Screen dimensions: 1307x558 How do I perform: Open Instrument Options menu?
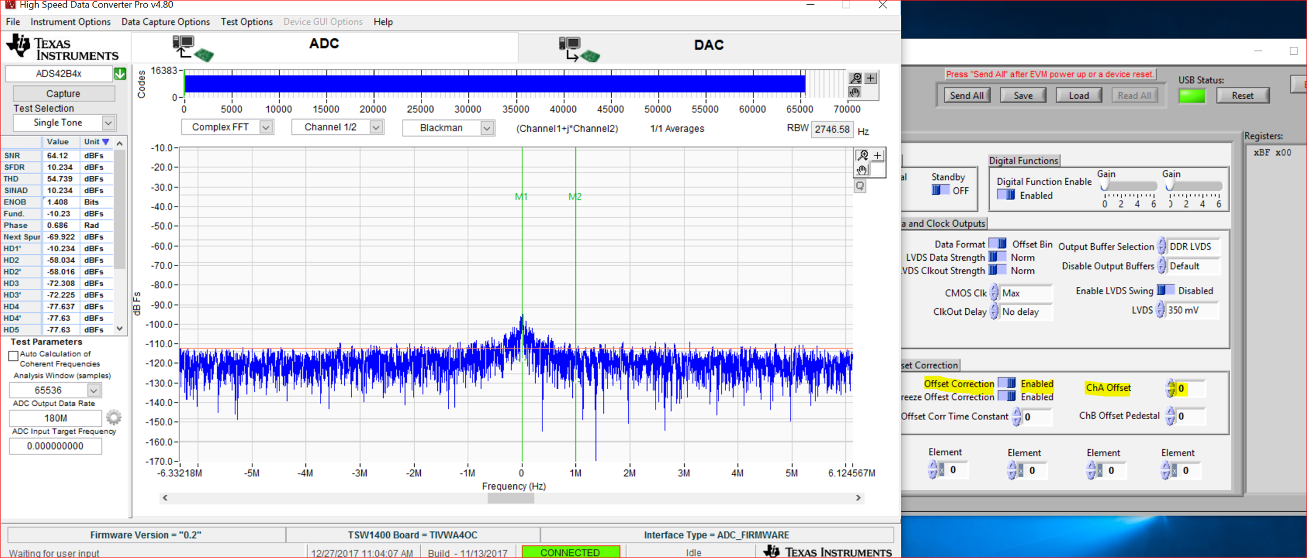click(70, 22)
